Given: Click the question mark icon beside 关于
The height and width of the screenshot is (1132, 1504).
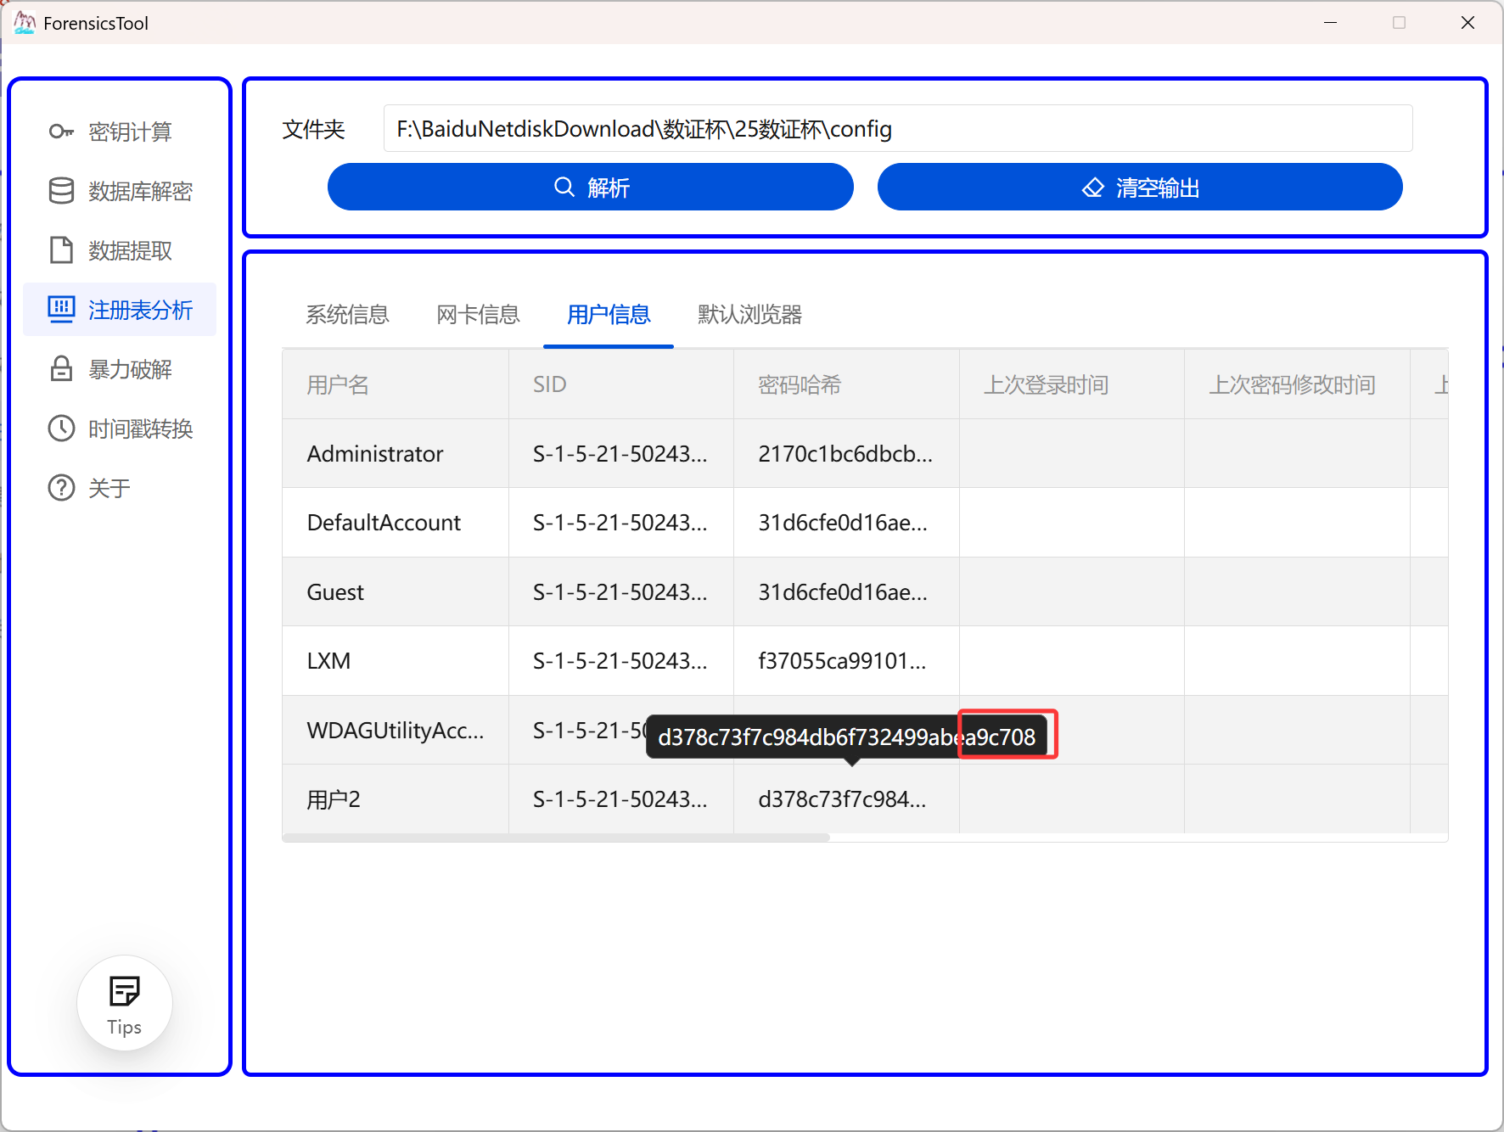Looking at the screenshot, I should (x=61, y=488).
